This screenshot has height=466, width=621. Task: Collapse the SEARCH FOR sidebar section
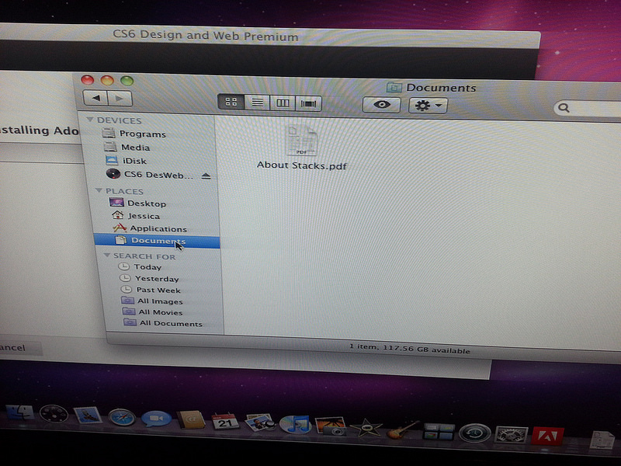[x=106, y=256]
